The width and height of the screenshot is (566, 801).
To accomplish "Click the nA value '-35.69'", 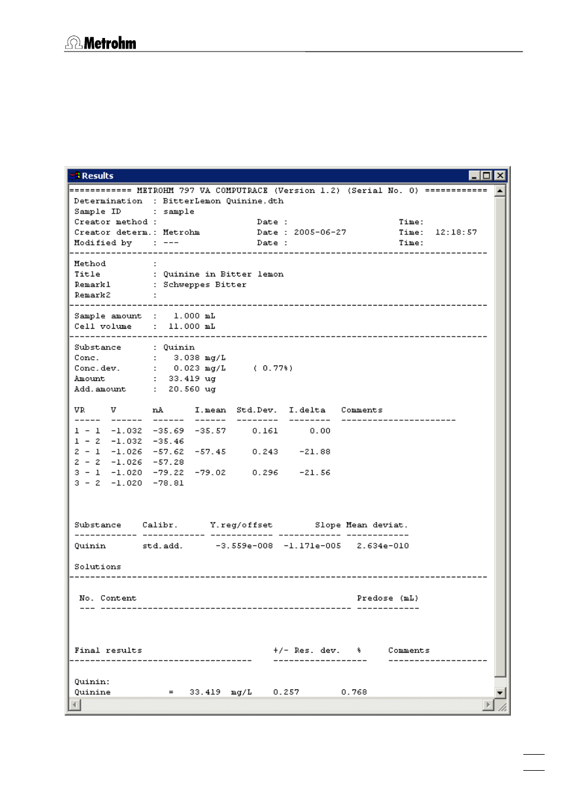I will [168, 431].
